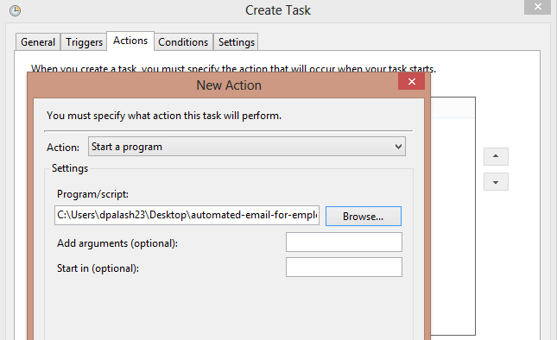
Task: Click the Create Task title bar text
Action: point(278,10)
